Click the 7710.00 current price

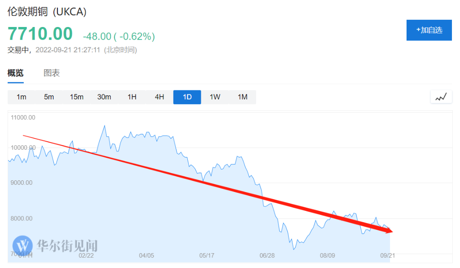point(40,33)
